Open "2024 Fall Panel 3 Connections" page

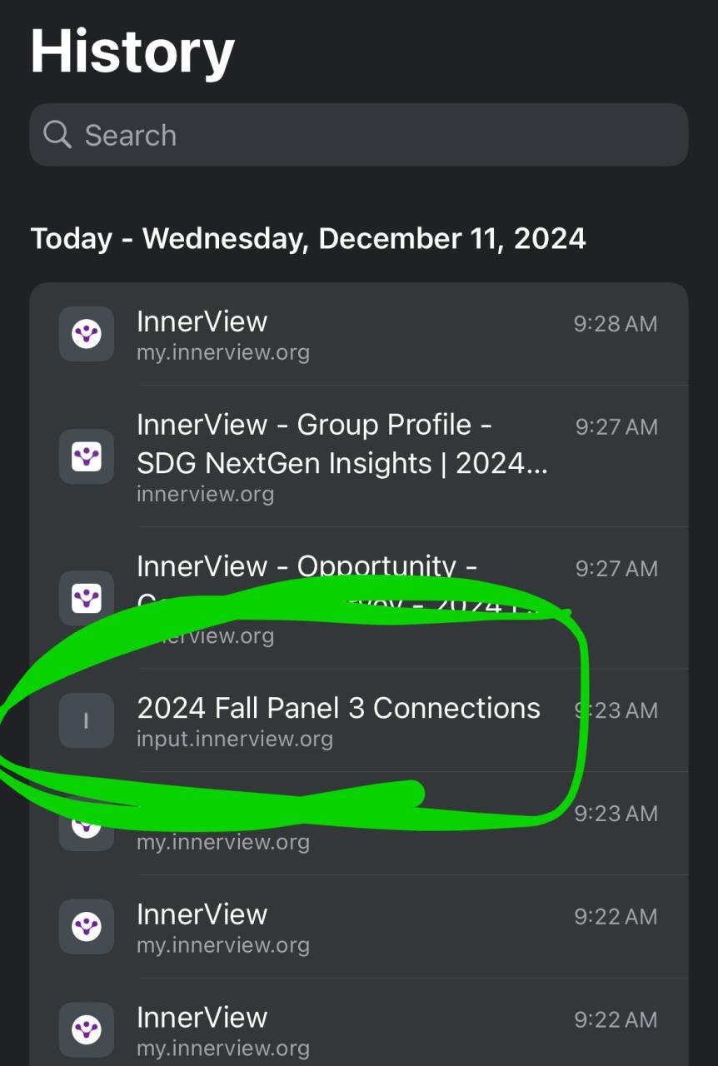point(338,708)
